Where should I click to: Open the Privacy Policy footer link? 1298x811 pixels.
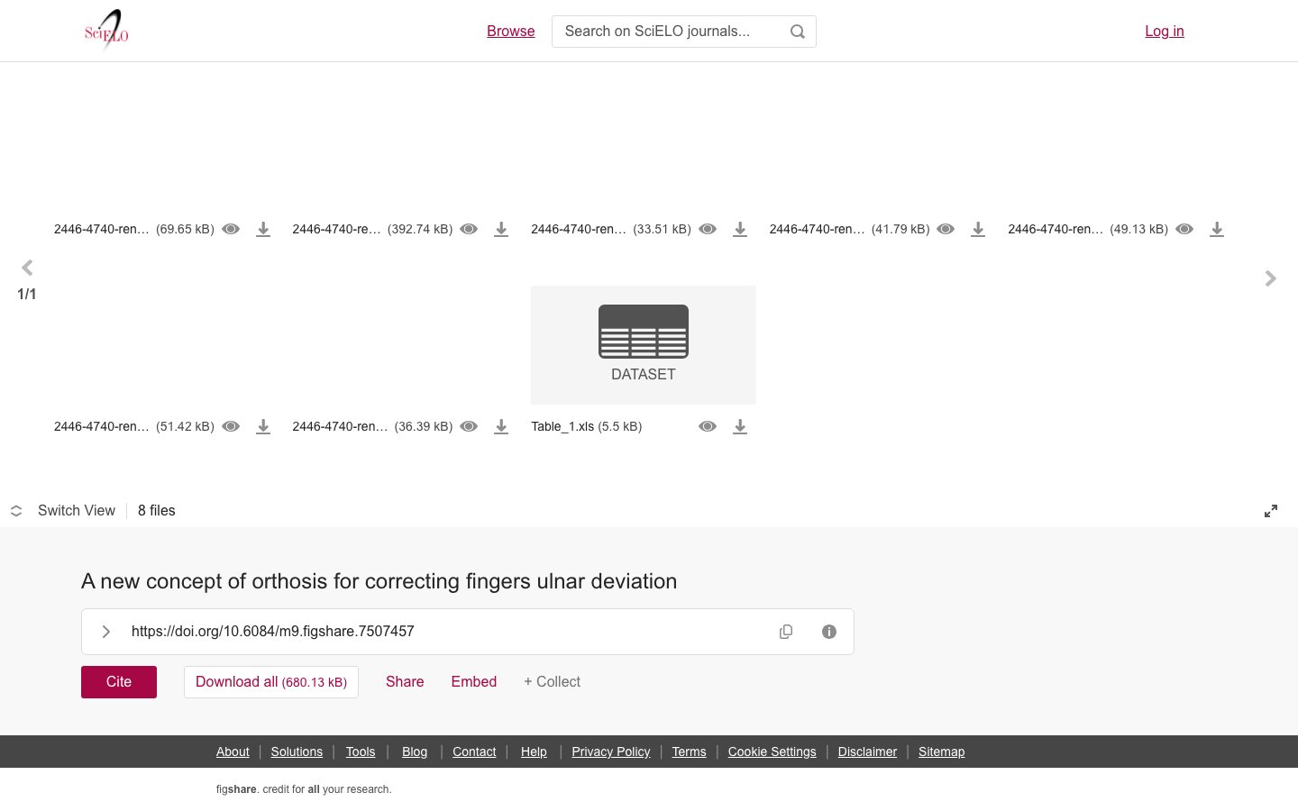tap(611, 752)
